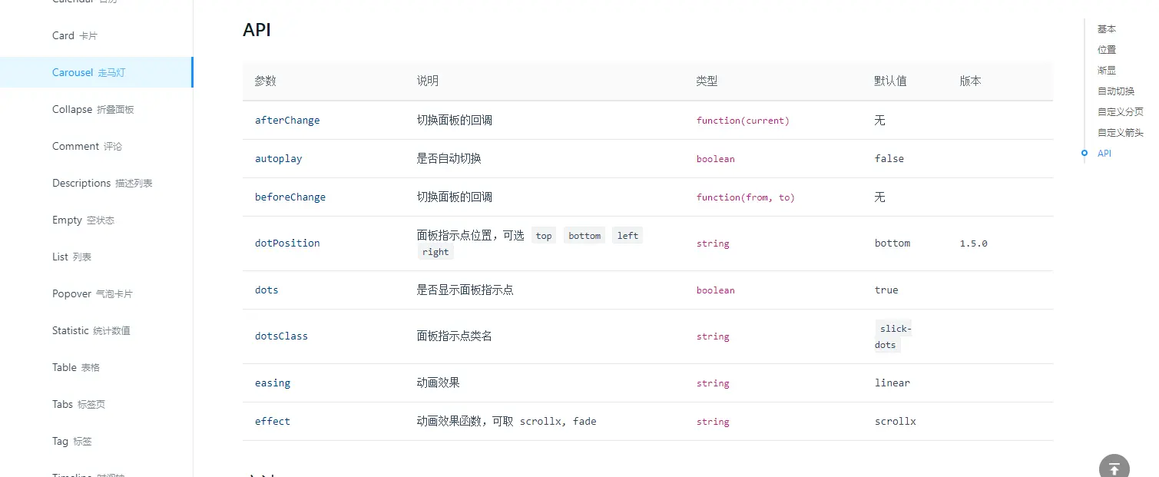
Task: Click the 动画效果 description for easing
Action: [x=439, y=383]
